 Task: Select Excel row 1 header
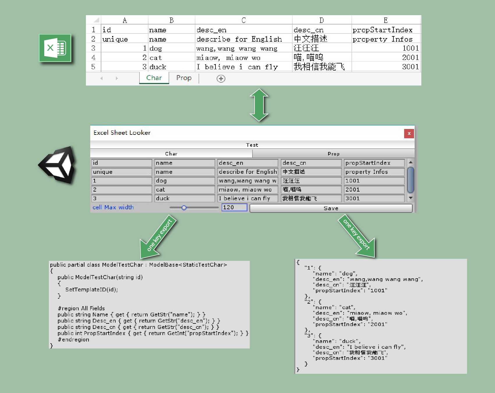[x=93, y=30]
